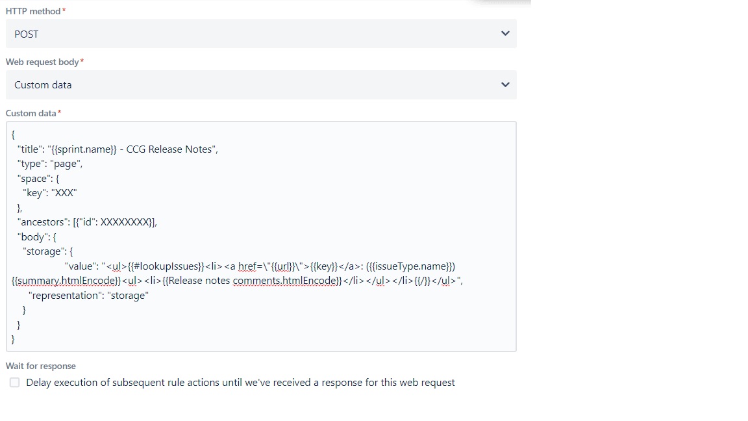Click the Custom data dropdown chevron
This screenshot has width=748, height=421.
505,84
